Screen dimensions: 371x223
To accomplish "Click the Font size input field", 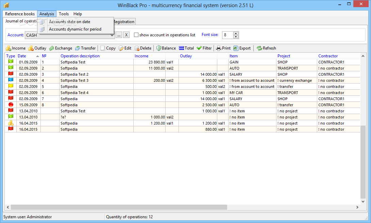I will (x=227, y=35).
